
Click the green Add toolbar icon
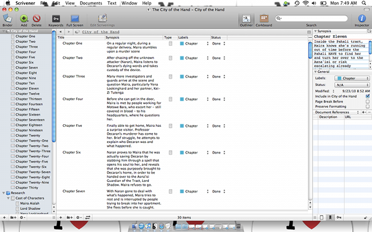(24, 19)
